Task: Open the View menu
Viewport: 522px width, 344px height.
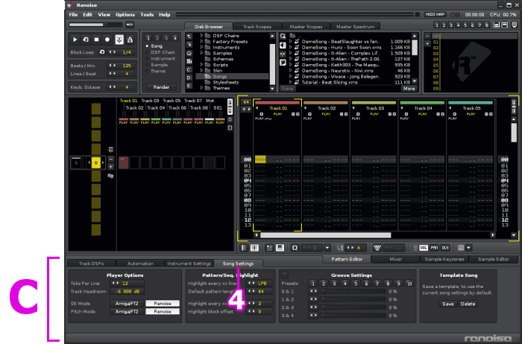Action: tap(104, 15)
